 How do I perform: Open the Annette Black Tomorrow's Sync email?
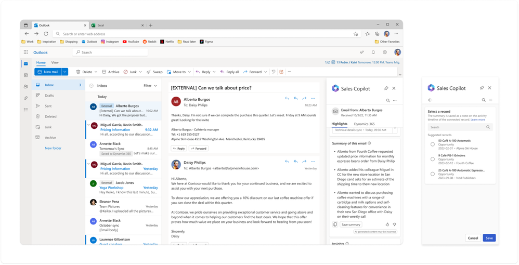click(x=123, y=149)
